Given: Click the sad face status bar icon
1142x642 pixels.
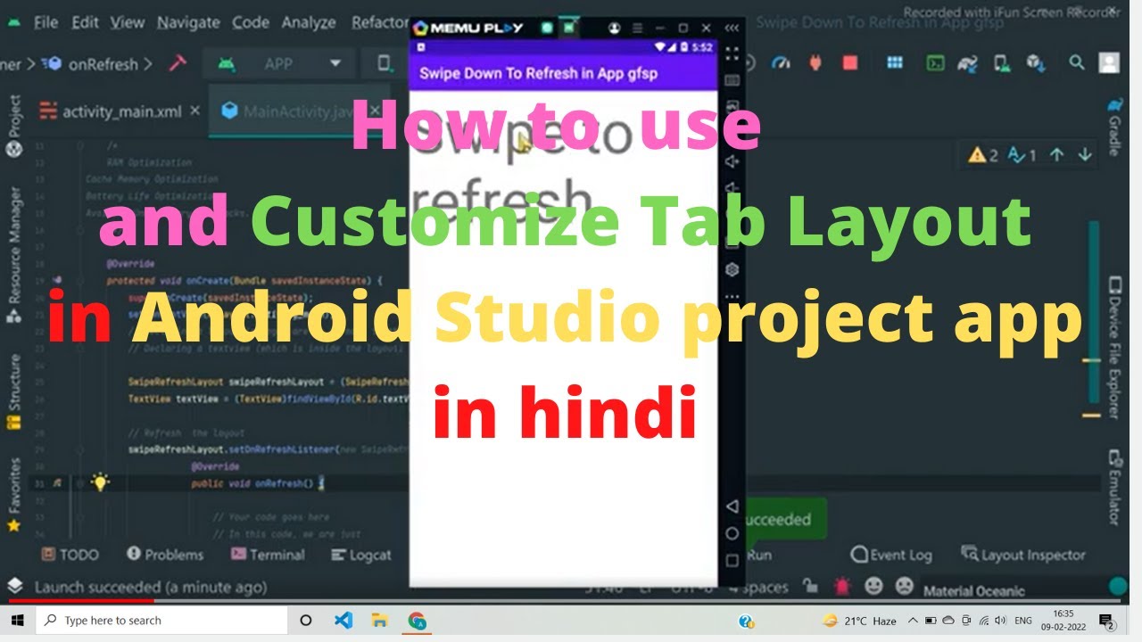Looking at the screenshot, I should 904,586.
